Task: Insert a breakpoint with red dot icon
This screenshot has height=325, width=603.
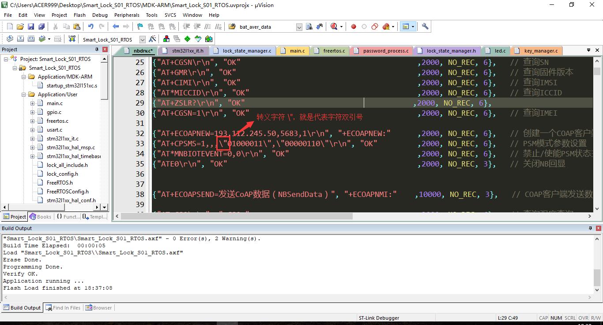Action: click(x=354, y=26)
